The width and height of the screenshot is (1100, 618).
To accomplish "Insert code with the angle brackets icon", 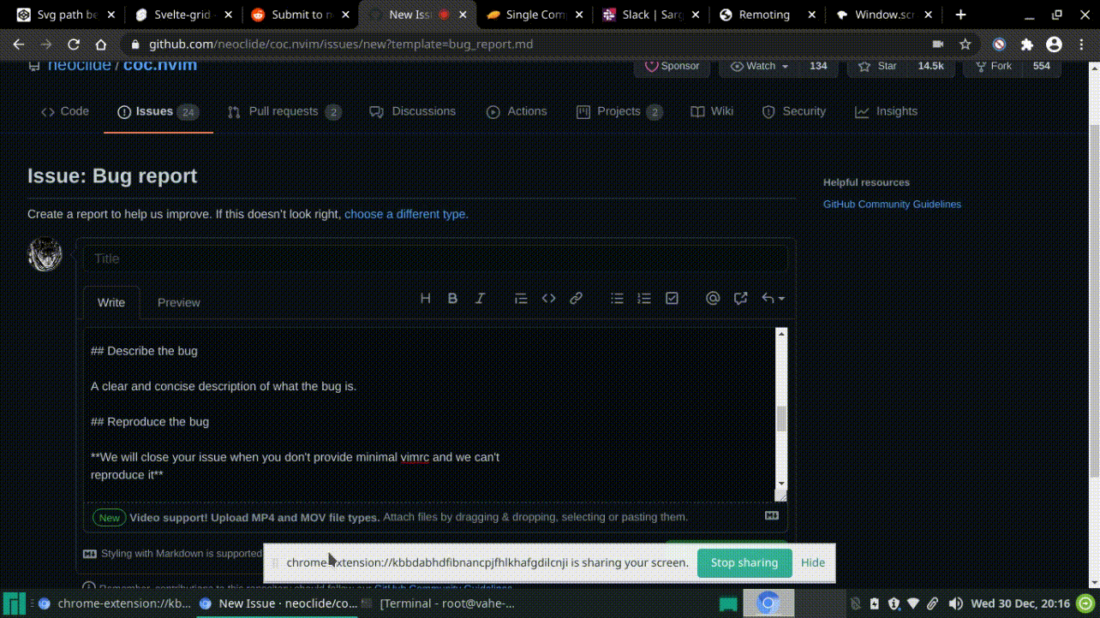I will click(x=548, y=299).
